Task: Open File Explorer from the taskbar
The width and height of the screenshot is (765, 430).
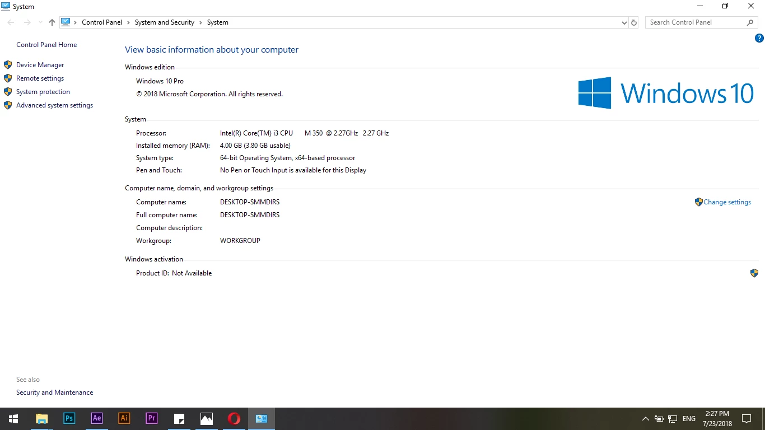Action: click(41, 419)
